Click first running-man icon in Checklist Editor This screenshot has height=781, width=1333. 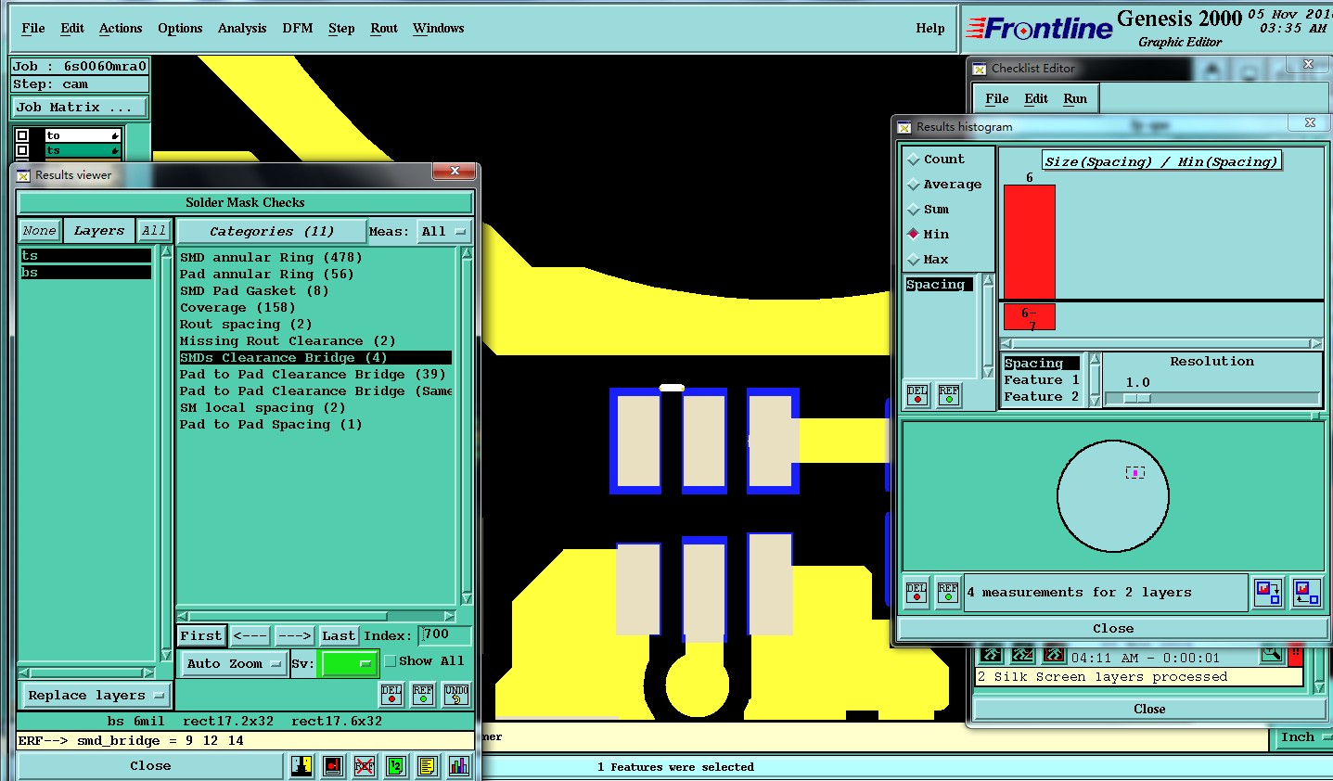pos(991,656)
